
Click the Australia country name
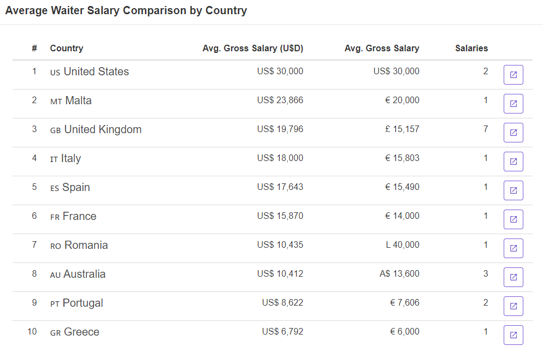[85, 274]
